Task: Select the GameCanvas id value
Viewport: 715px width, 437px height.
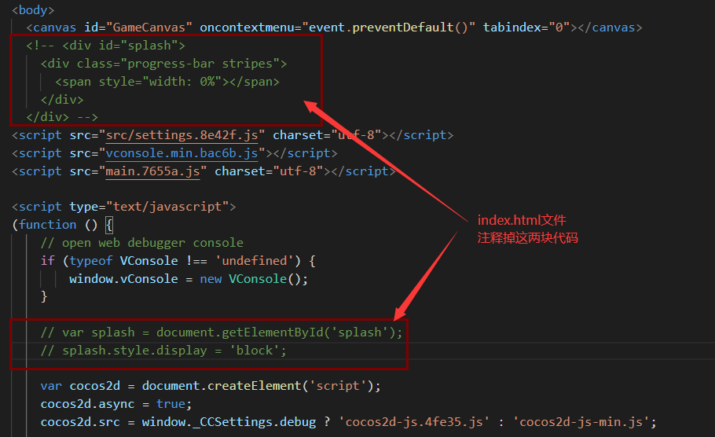Action: (x=149, y=28)
